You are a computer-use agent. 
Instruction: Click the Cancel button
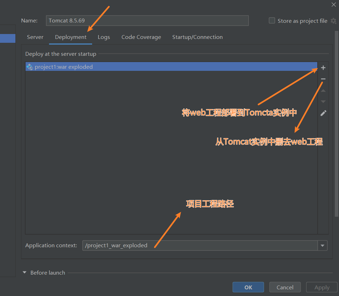point(285,287)
